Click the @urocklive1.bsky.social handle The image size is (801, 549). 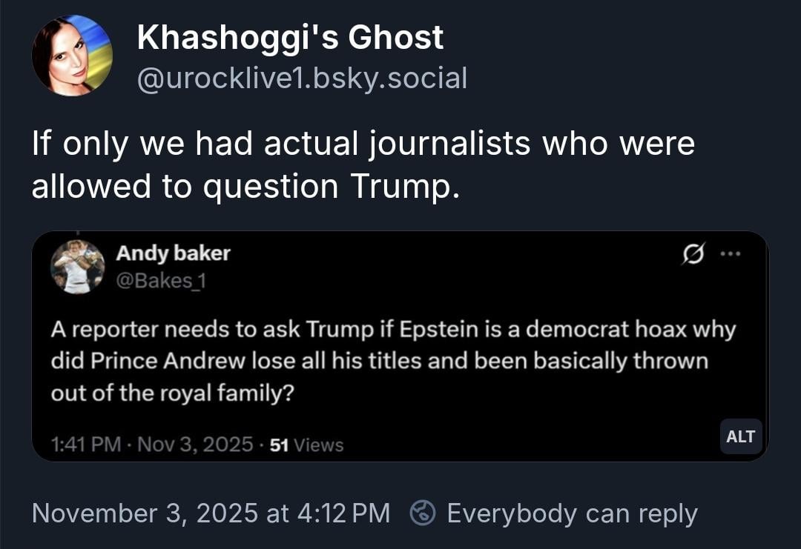(x=302, y=77)
